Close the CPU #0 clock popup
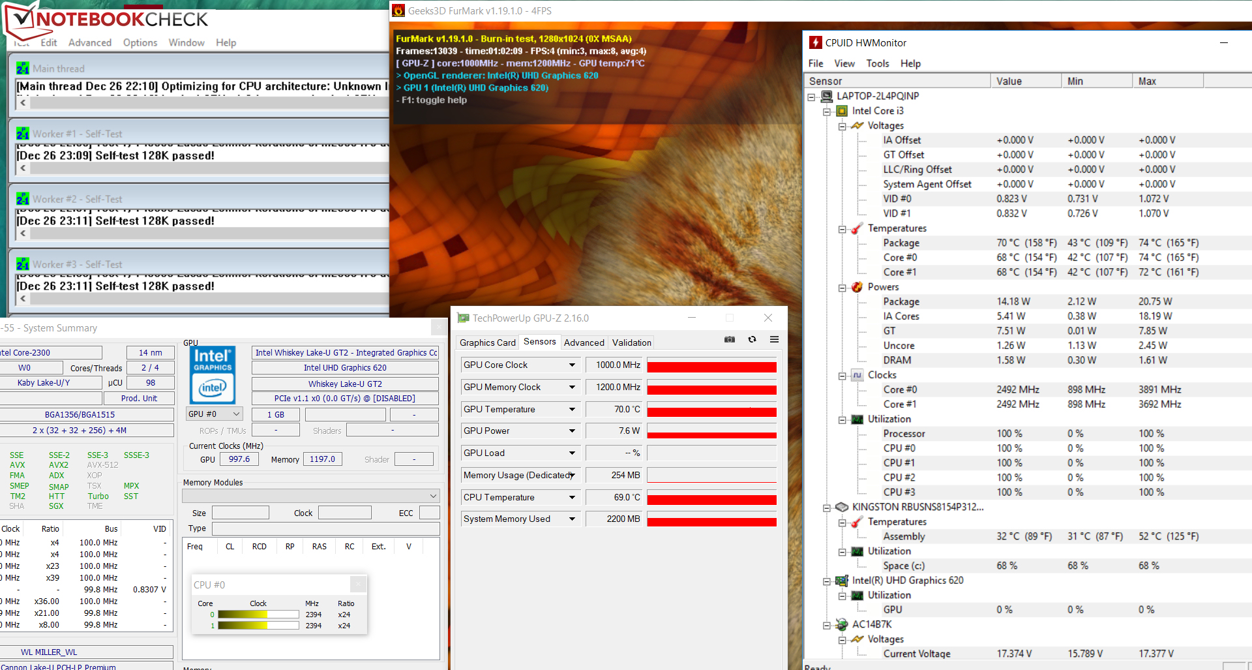This screenshot has width=1252, height=670. pos(358,584)
